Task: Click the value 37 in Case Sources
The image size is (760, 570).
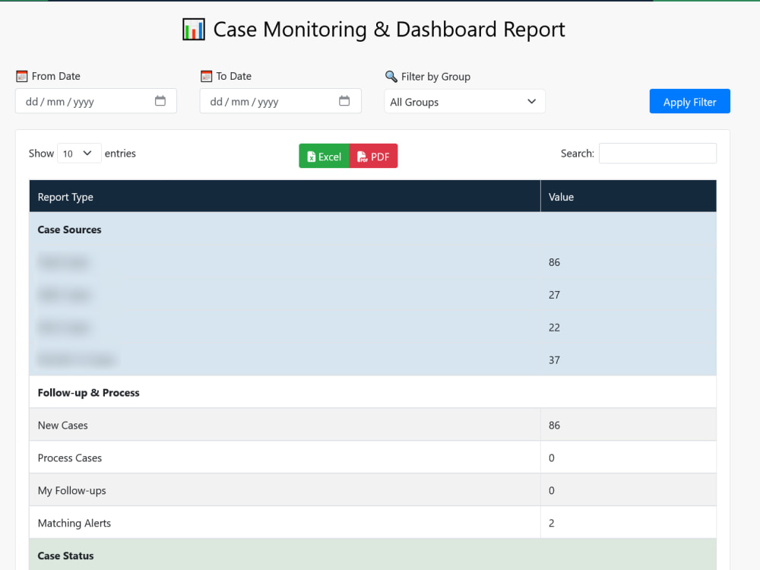Action: pyautogui.click(x=554, y=359)
